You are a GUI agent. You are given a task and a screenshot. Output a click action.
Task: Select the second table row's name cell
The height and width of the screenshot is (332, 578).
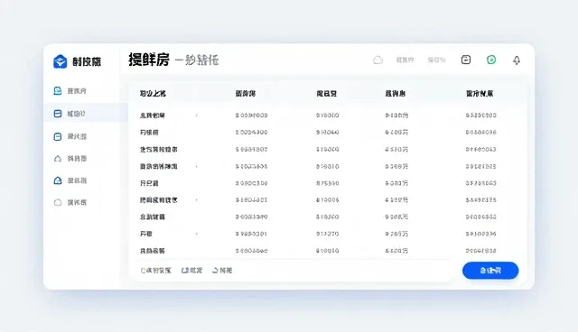149,132
